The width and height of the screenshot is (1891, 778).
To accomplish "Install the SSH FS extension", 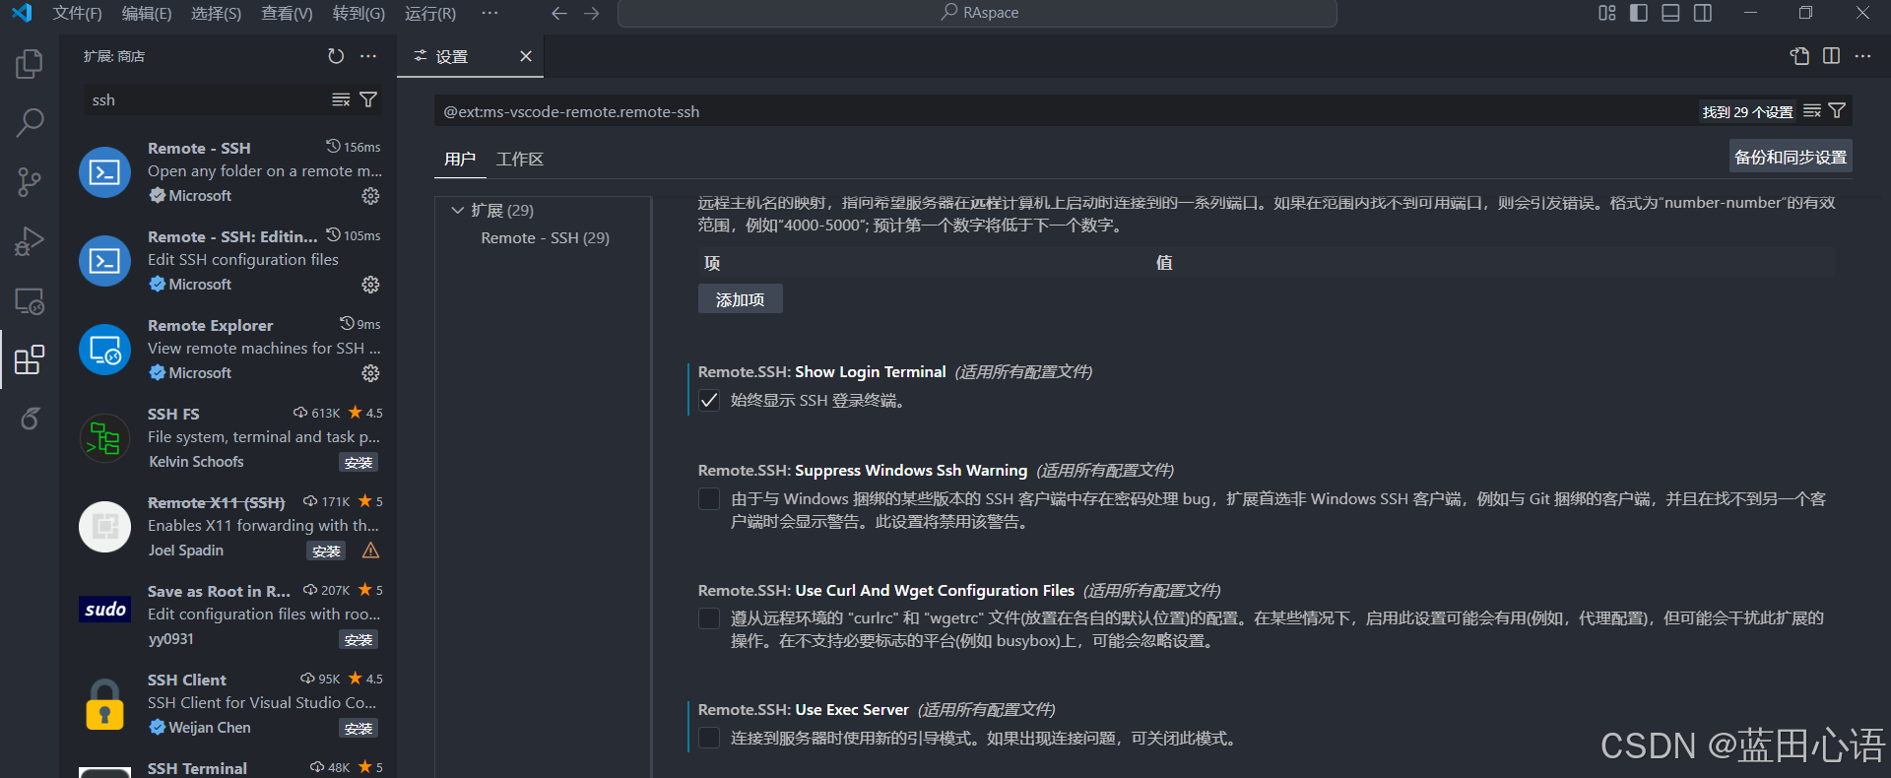I will 359,462.
